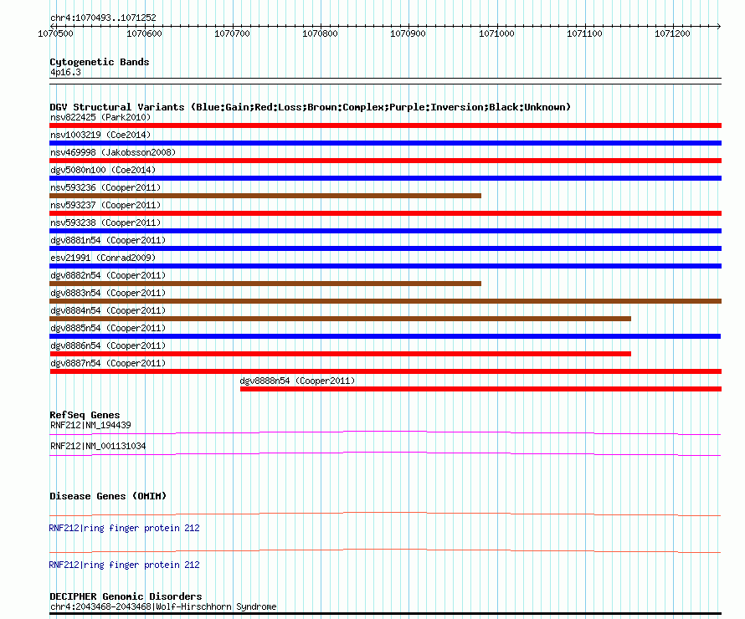
Task: Click the Disease Genes (OMIM) track title
Action: pos(108,496)
